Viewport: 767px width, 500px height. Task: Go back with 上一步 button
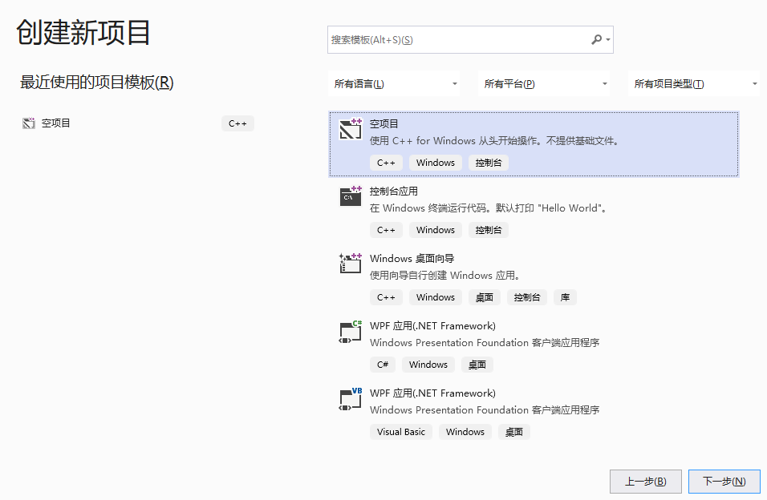645,482
